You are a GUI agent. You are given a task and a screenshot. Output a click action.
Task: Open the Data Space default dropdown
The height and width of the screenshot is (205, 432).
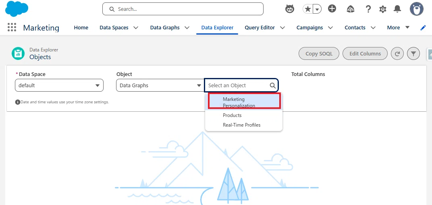click(x=59, y=86)
